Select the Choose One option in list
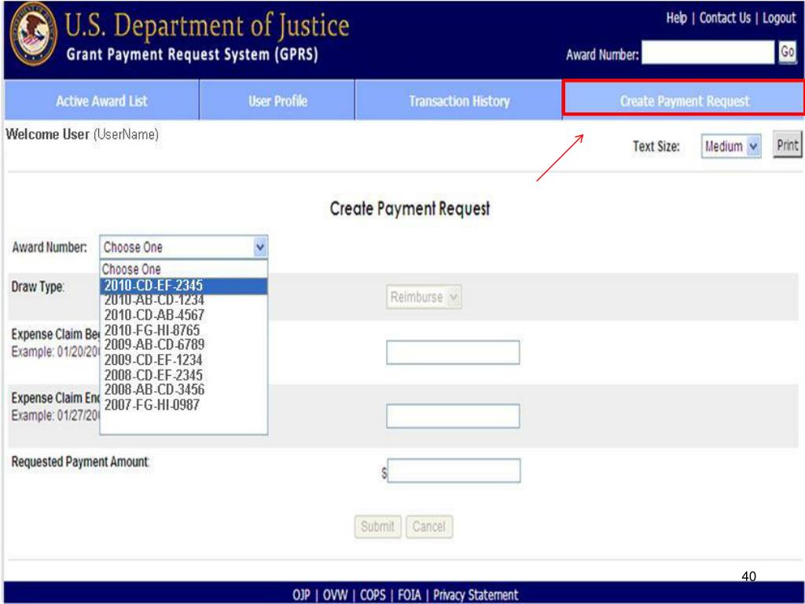Image resolution: width=805 pixels, height=604 pixels. 183,269
